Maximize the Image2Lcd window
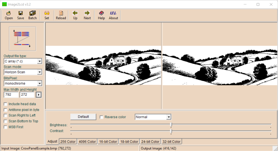 tap(258, 4)
